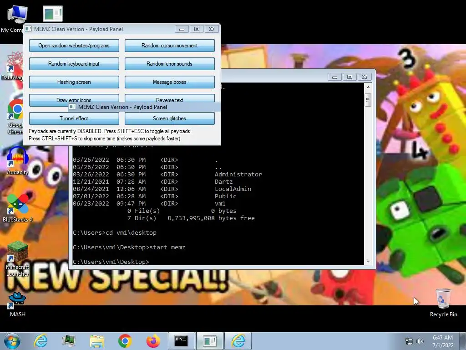Minimize the MEMZ Payload Panel window
Viewport: 466px width, 350px height.
click(x=182, y=29)
